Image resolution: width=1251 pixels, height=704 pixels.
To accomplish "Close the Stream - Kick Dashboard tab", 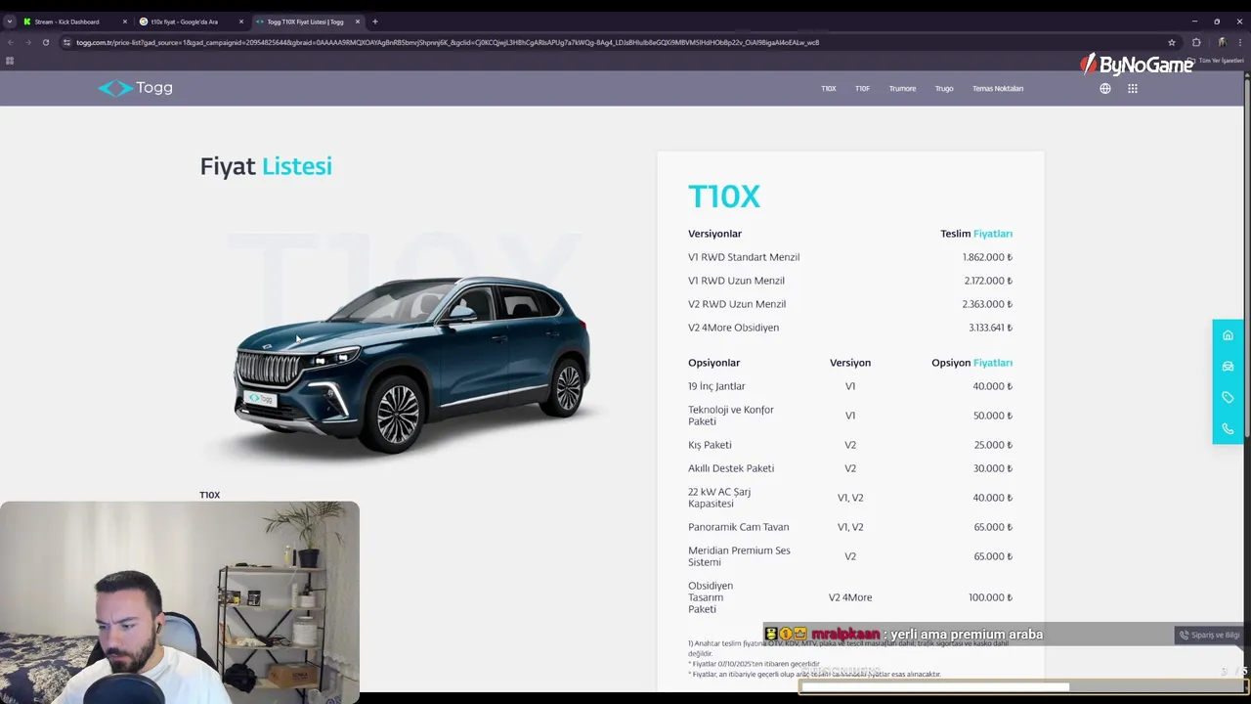I will click(x=124, y=22).
